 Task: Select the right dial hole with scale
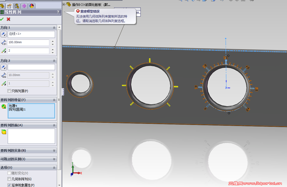pyautogui.click(x=227, y=87)
